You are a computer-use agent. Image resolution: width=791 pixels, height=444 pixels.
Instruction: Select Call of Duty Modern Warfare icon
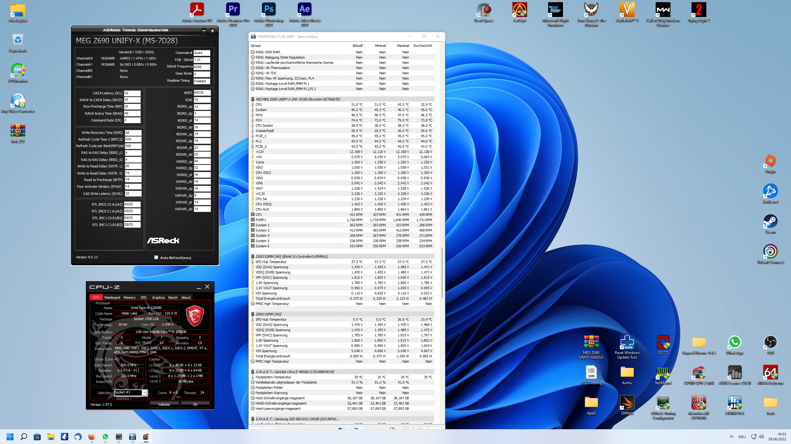(x=663, y=14)
